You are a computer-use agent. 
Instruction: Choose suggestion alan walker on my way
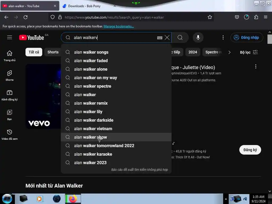116,78
